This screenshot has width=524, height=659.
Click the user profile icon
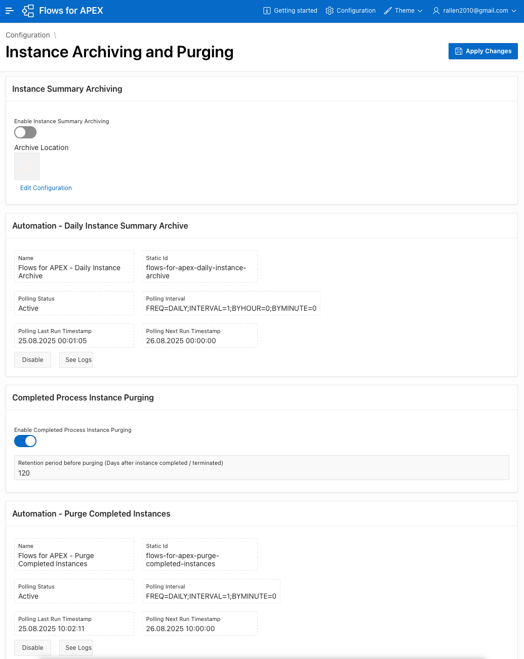(x=436, y=11)
